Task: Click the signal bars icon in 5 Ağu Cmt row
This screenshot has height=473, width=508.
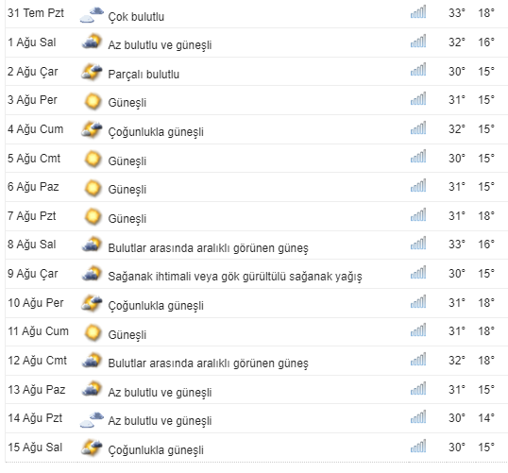Action: [418, 157]
